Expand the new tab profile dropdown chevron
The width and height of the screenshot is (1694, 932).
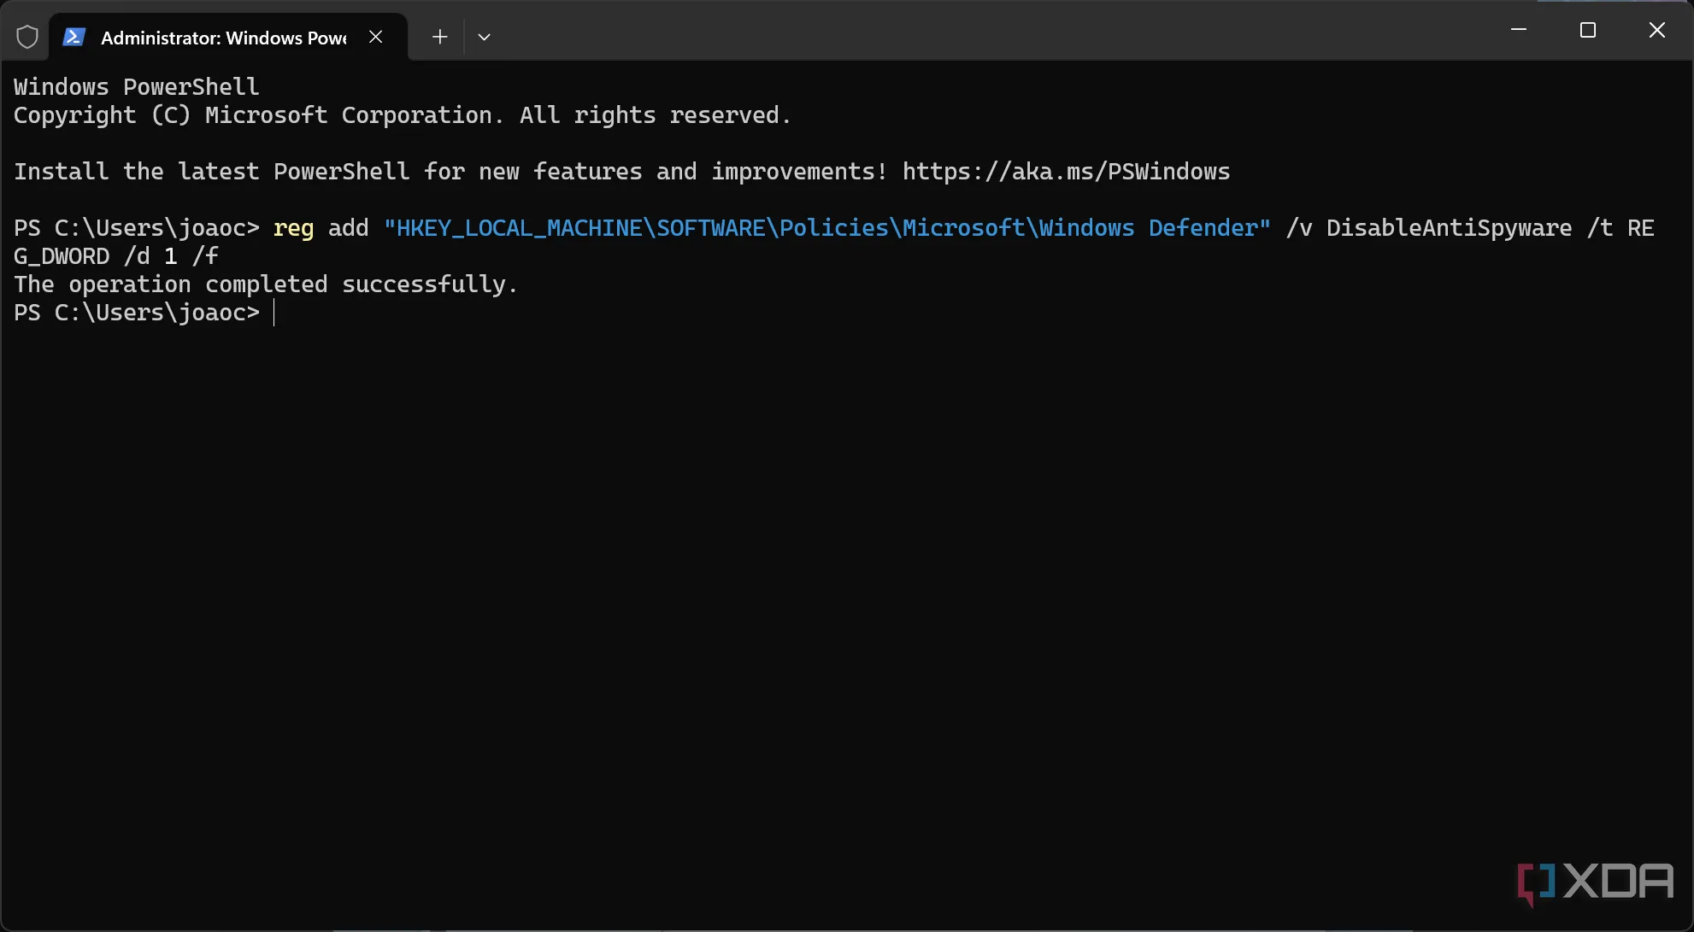pyautogui.click(x=484, y=37)
